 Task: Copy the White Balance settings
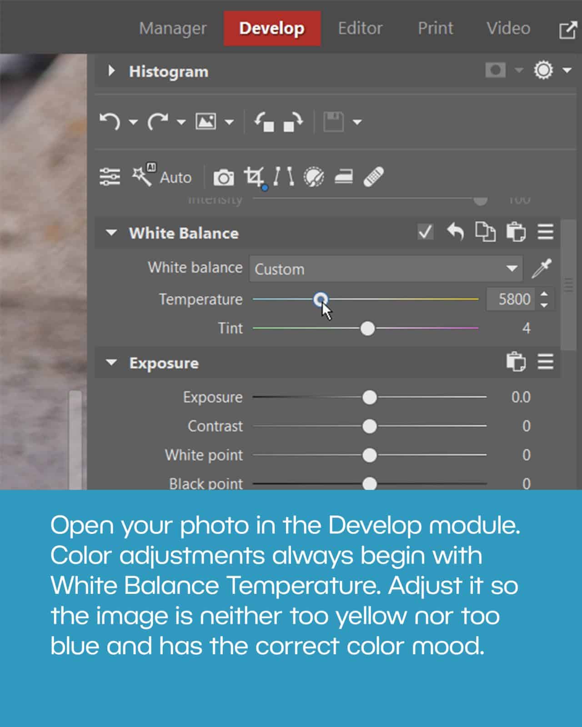tap(485, 232)
